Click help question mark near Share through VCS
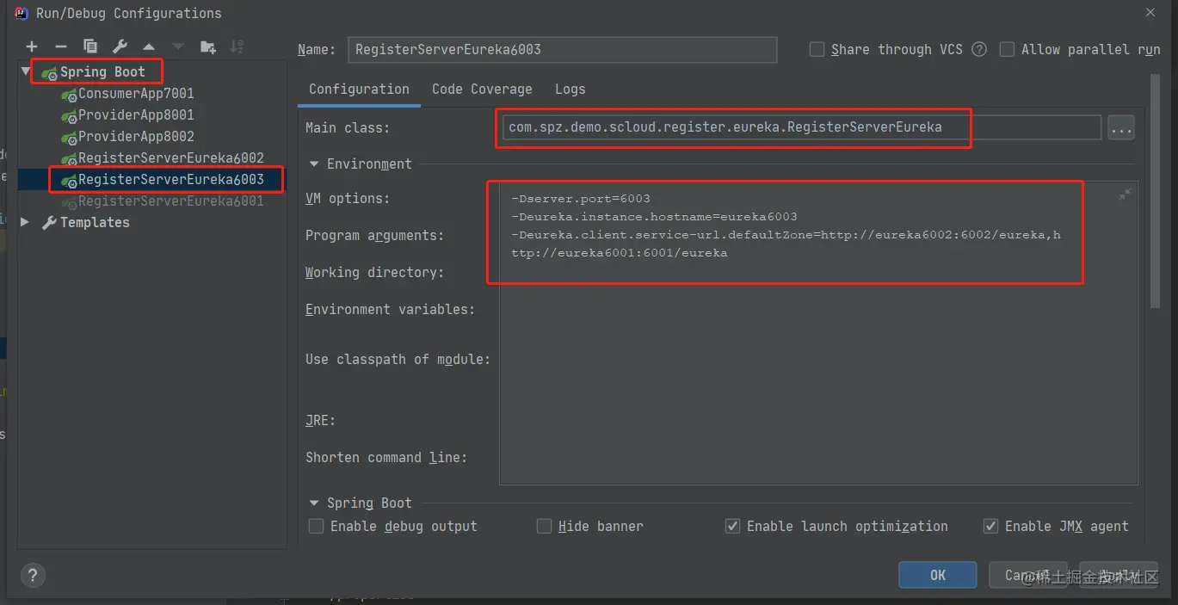The width and height of the screenshot is (1178, 605). (979, 49)
